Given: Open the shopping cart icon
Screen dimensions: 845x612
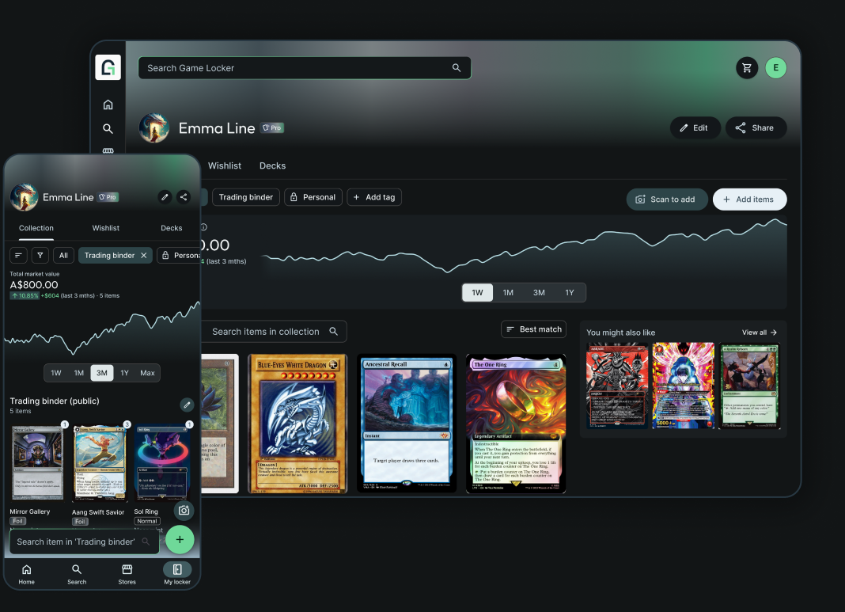Looking at the screenshot, I should (747, 68).
